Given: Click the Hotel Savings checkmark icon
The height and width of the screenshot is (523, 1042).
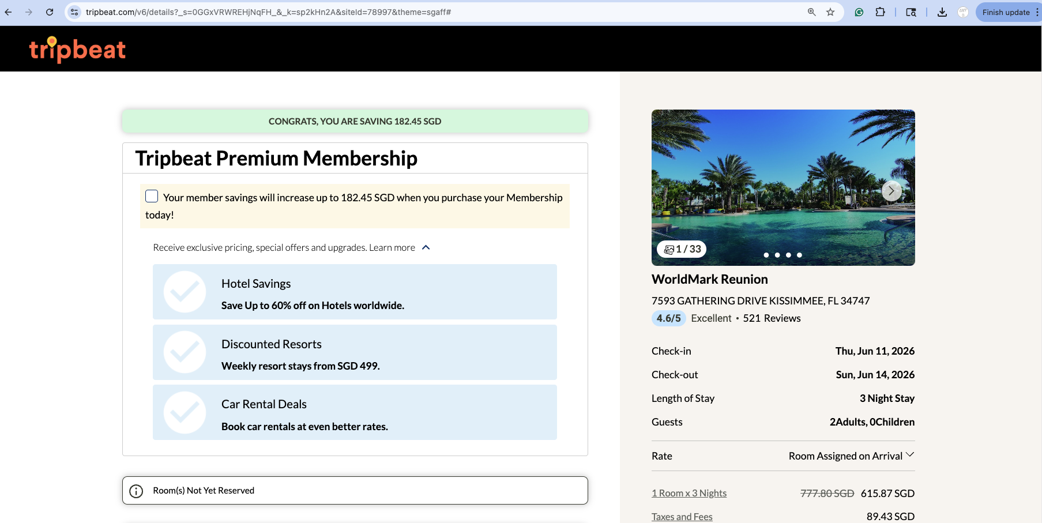Looking at the screenshot, I should [185, 292].
